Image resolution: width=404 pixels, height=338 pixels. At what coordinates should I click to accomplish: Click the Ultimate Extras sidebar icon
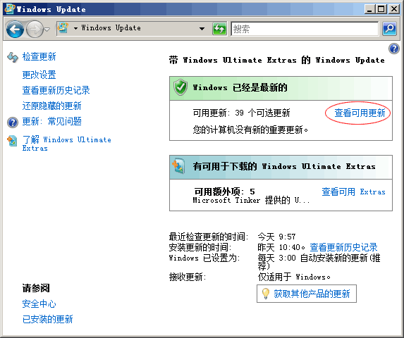tap(12, 141)
